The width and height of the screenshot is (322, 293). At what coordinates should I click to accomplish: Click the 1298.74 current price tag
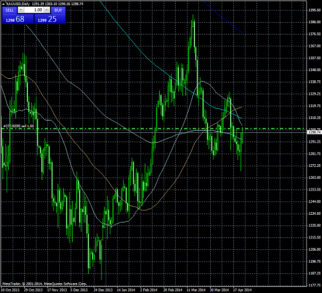(x=314, y=132)
